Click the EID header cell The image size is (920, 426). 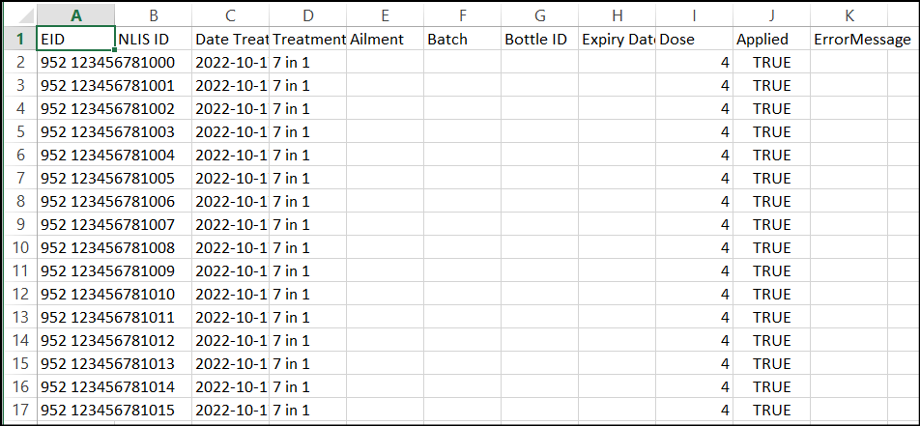coord(75,40)
